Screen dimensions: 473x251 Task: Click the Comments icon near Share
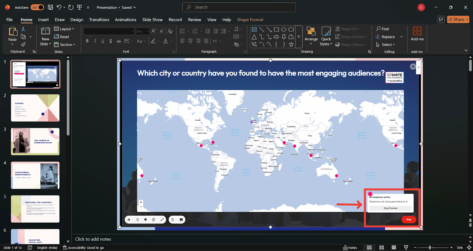click(x=441, y=19)
